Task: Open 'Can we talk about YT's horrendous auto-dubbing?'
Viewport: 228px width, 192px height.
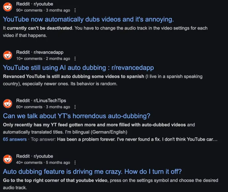Action: (77, 116)
